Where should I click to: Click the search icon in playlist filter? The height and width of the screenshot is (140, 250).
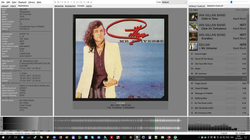pyautogui.click(x=191, y=10)
